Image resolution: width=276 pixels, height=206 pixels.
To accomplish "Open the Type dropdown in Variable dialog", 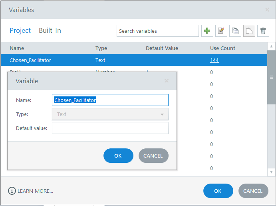I will coord(110,114).
